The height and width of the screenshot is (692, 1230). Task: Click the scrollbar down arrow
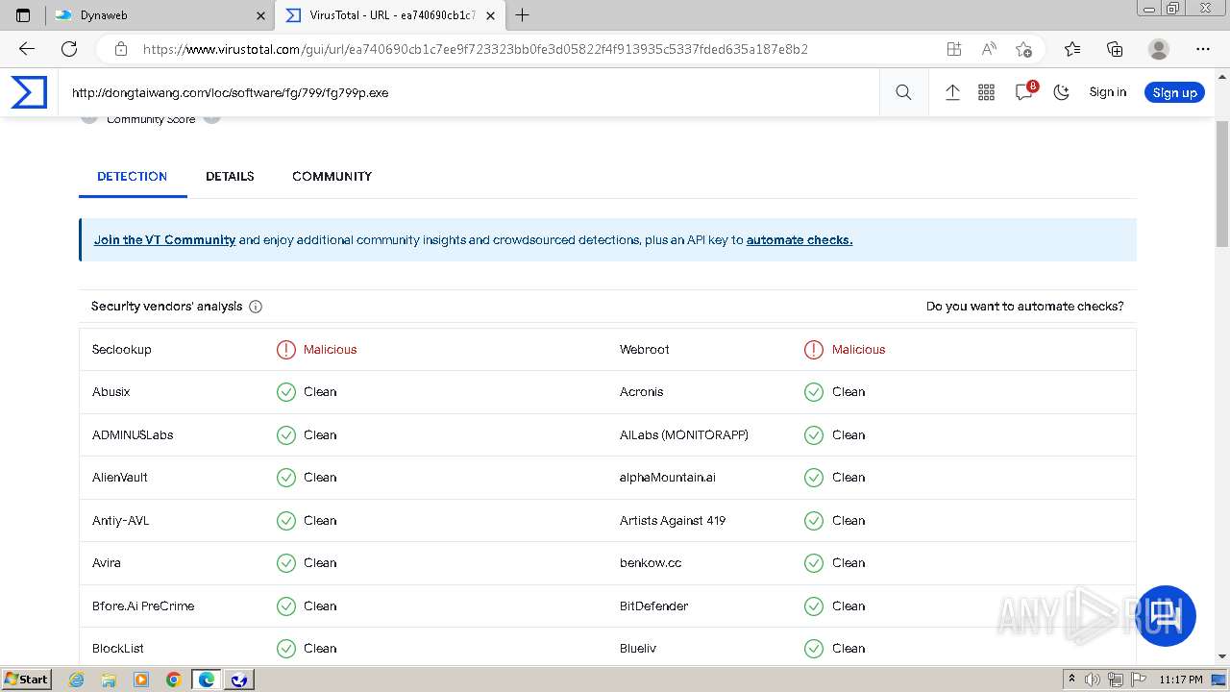(x=1222, y=656)
